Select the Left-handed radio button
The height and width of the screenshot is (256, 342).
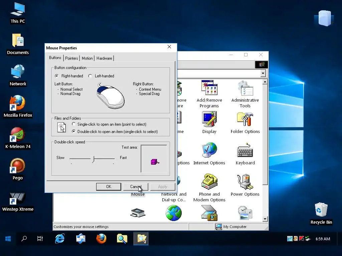click(x=90, y=76)
